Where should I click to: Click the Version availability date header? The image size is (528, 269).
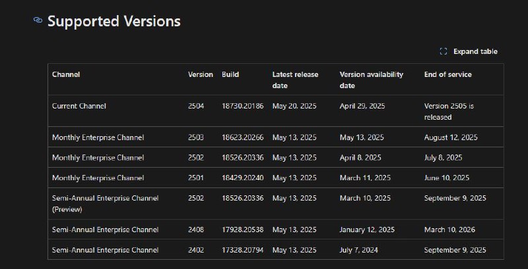372,80
